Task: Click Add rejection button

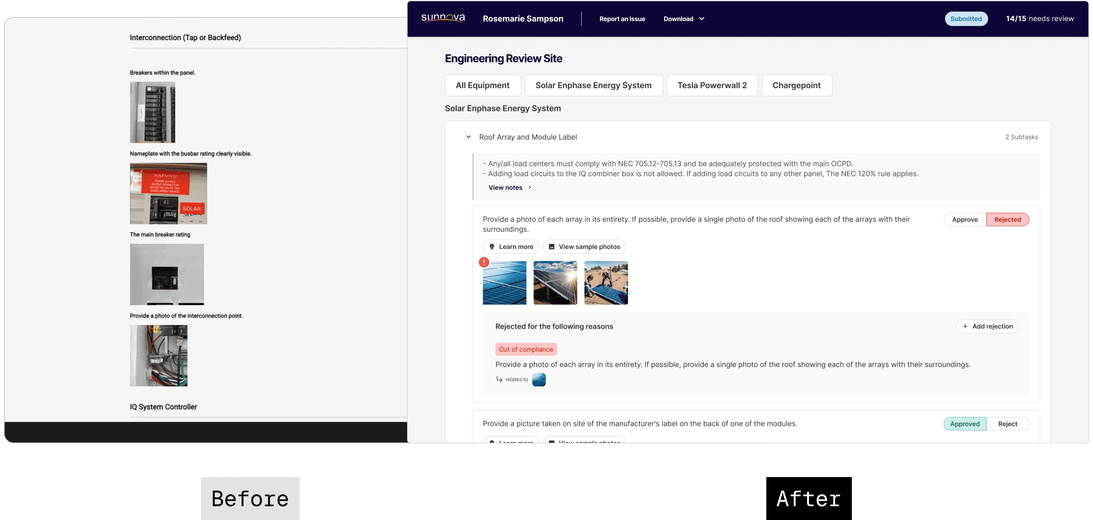Action: click(x=987, y=326)
